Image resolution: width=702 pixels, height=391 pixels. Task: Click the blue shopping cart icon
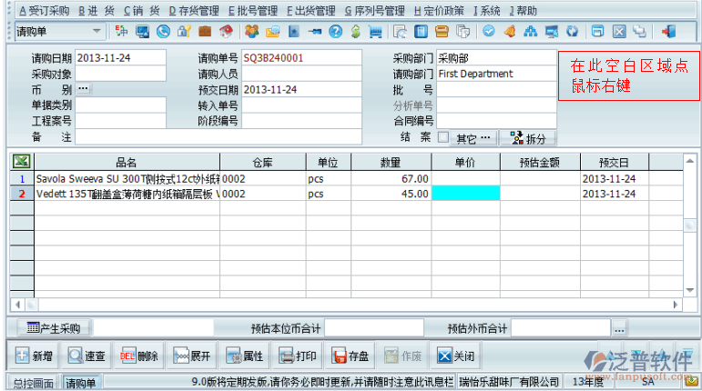click(x=375, y=31)
